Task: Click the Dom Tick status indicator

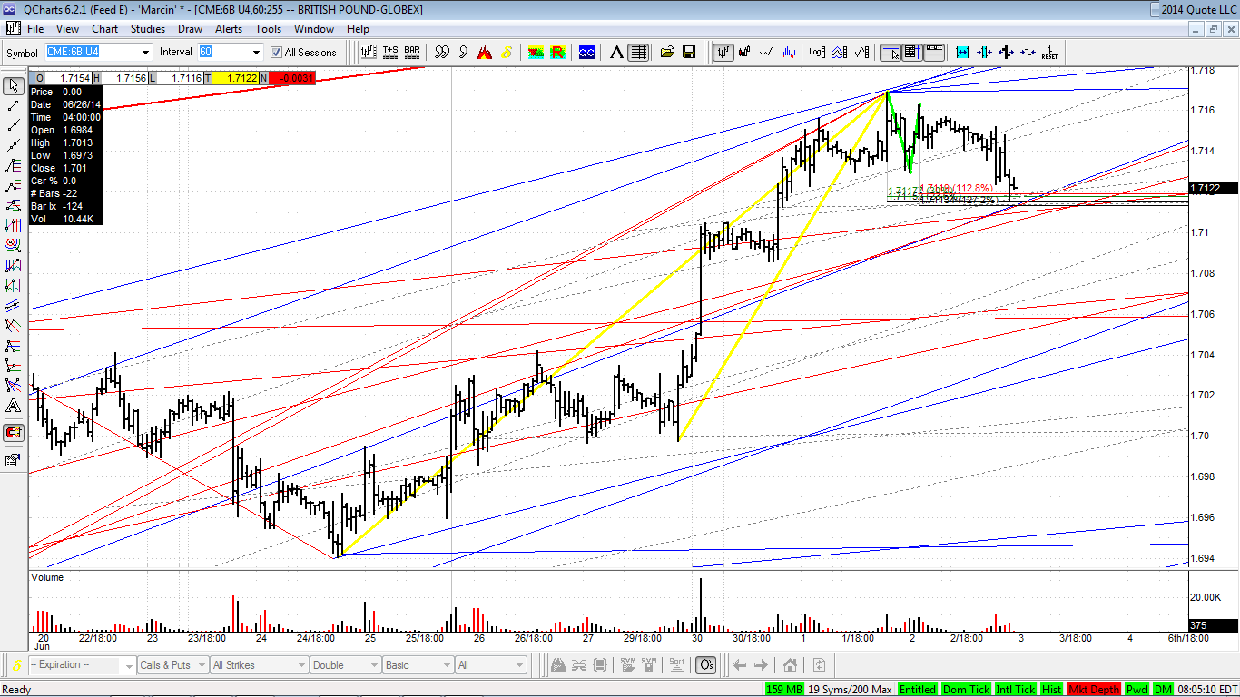Action: coord(966,690)
